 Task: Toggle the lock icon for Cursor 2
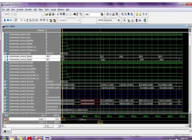pos(5,122)
